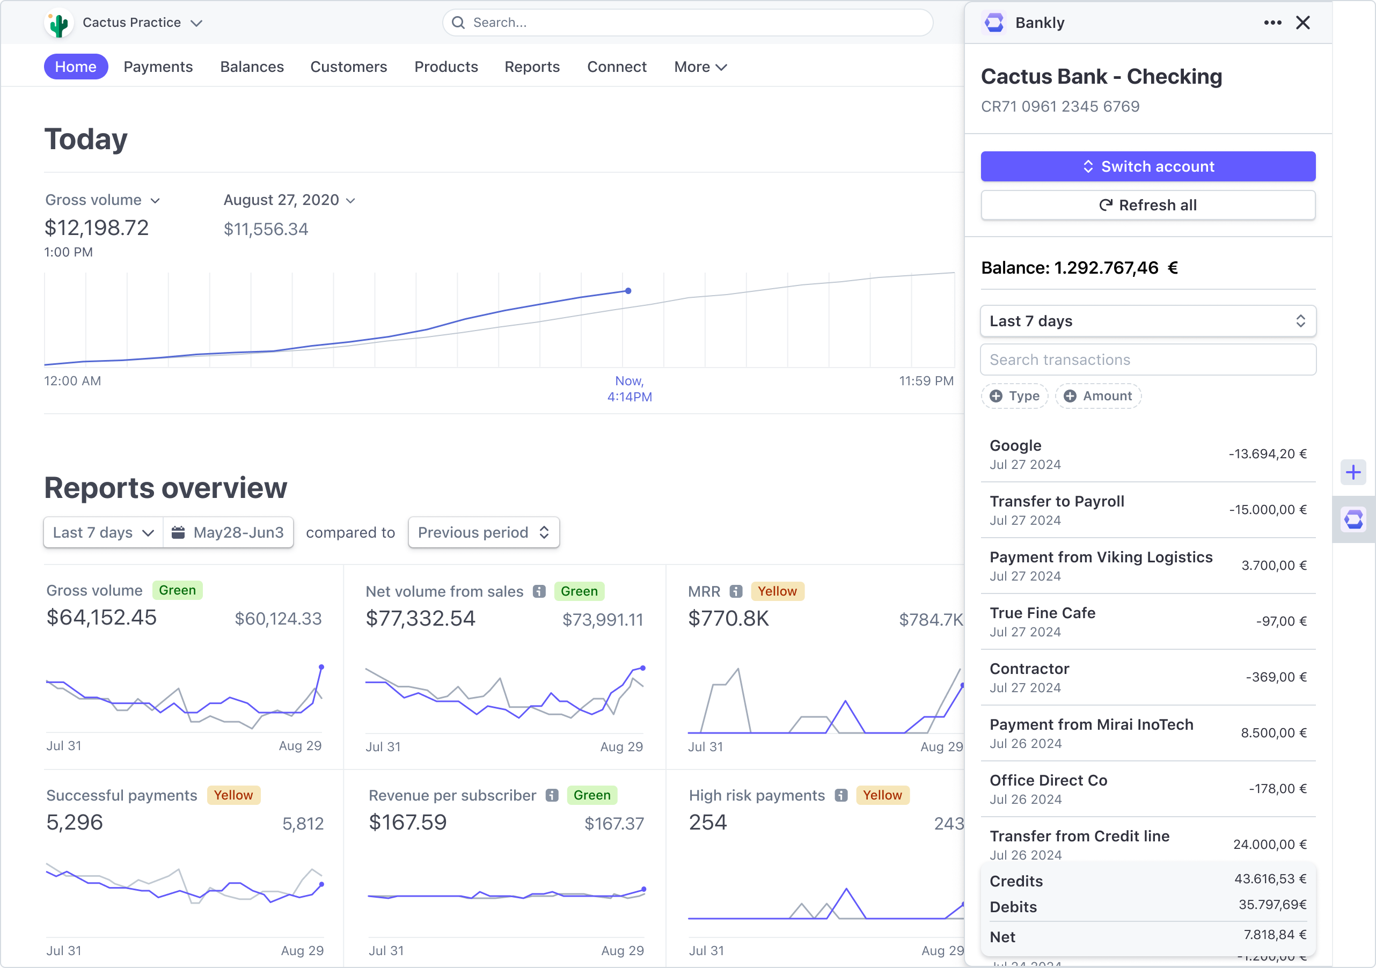Add an Amount filter in Bankly
Viewport: 1376px width, 968px height.
(x=1099, y=395)
